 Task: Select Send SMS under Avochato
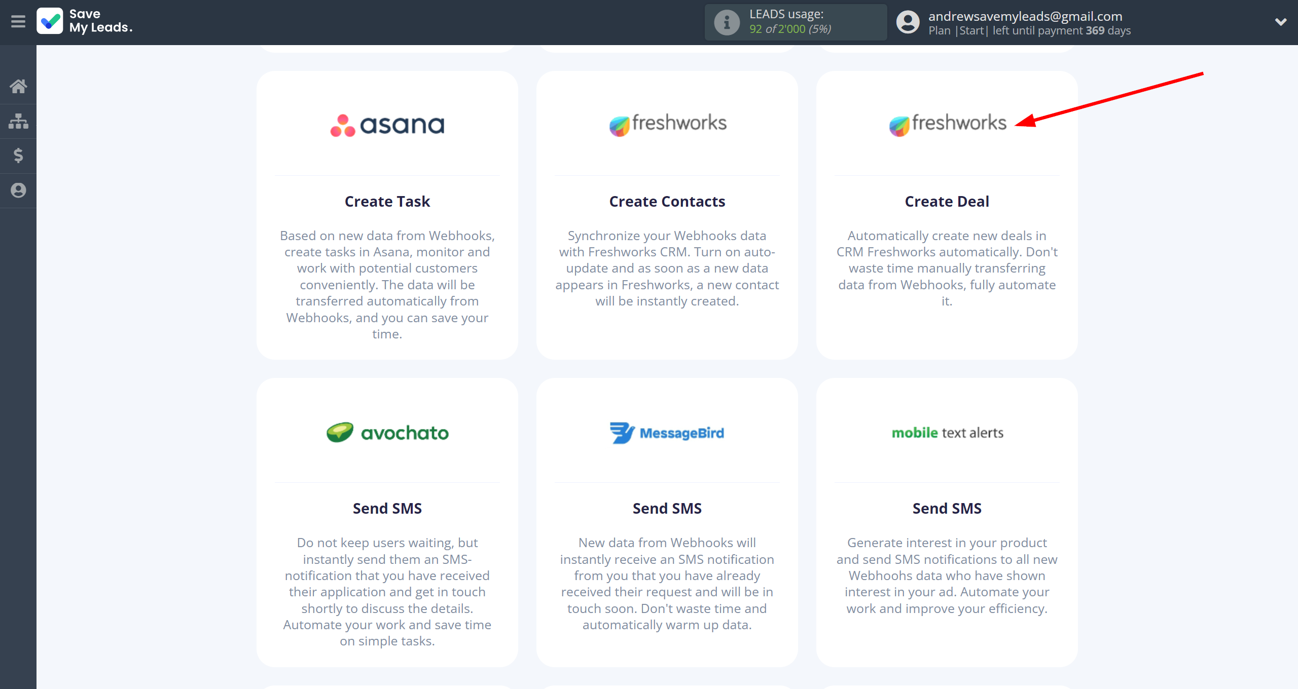coord(387,509)
